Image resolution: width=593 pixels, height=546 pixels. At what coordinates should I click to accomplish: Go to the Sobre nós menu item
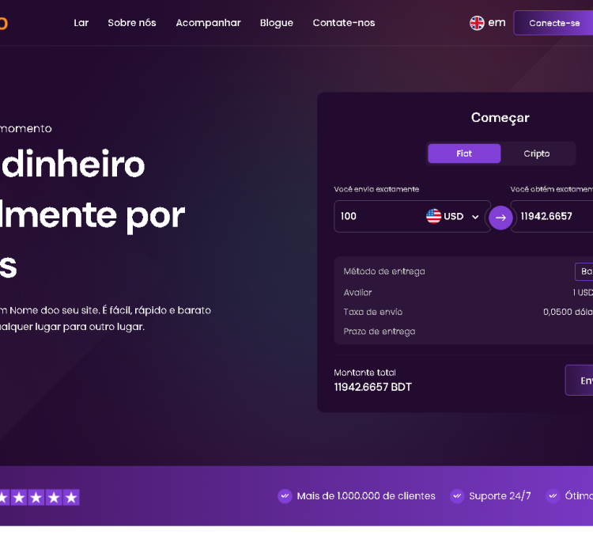click(x=132, y=23)
